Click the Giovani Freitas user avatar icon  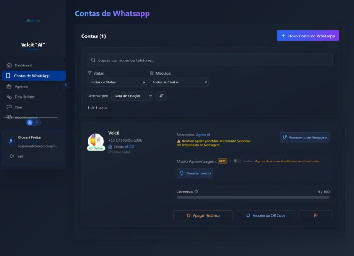click(x=11, y=142)
